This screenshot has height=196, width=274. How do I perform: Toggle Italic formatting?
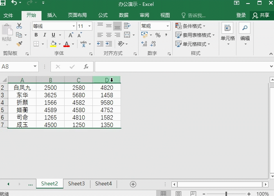coord(45,35)
